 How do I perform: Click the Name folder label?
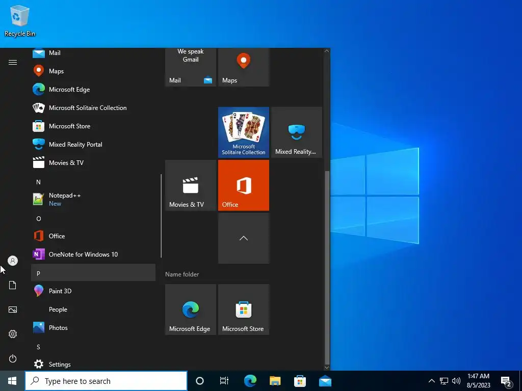(x=182, y=274)
